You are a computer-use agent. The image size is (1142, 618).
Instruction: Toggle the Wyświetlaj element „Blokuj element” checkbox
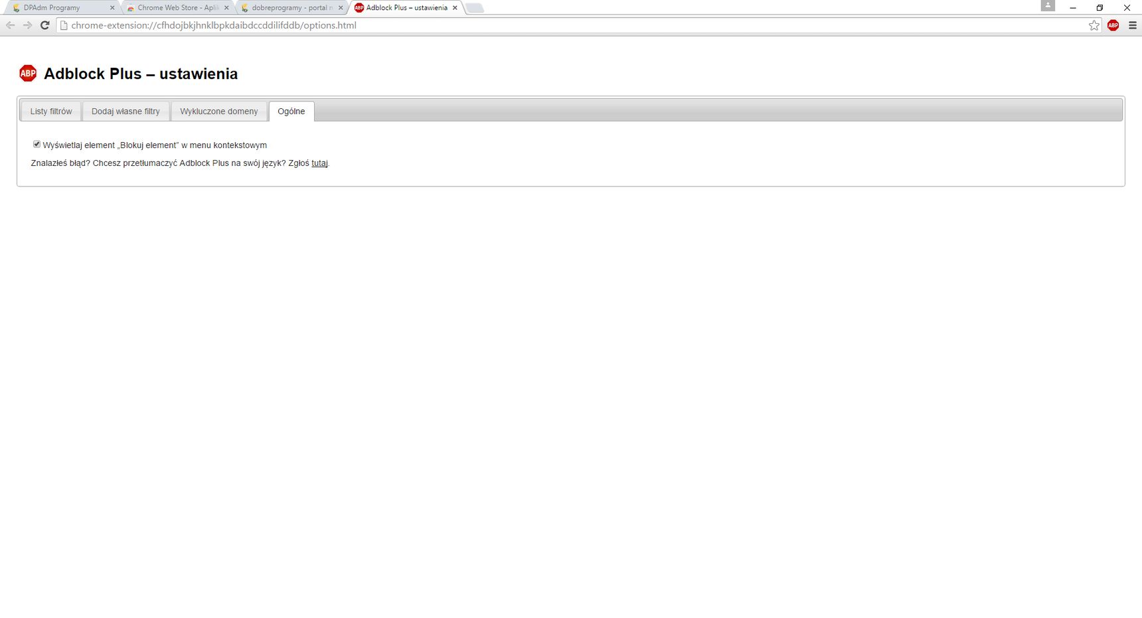pyautogui.click(x=37, y=144)
